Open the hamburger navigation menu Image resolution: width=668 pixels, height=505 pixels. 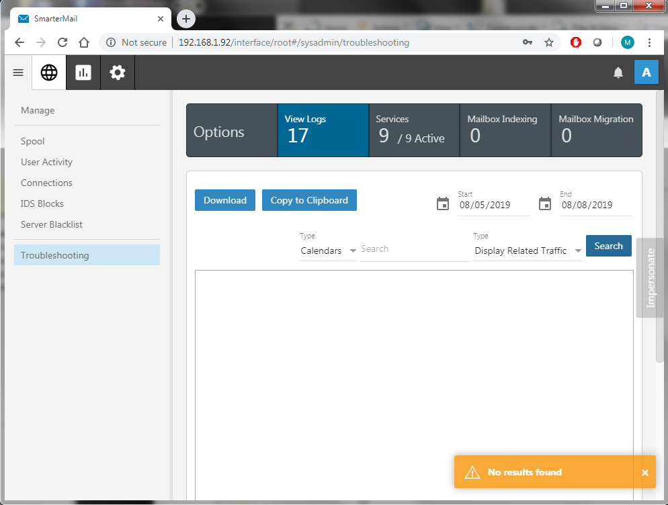18,73
